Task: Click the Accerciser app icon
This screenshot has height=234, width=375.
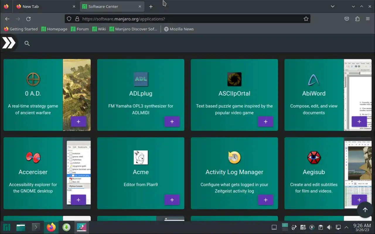Action: tap(33, 158)
